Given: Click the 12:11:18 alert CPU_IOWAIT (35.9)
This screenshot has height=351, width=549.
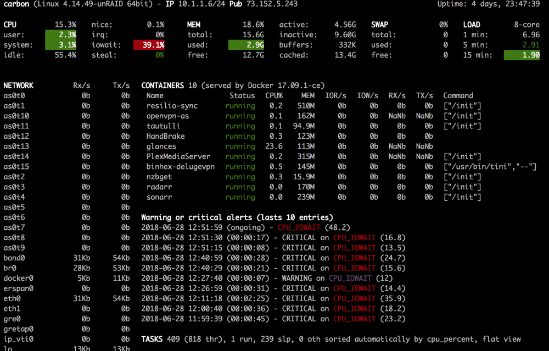Looking at the screenshot, I should pyautogui.click(x=273, y=298).
